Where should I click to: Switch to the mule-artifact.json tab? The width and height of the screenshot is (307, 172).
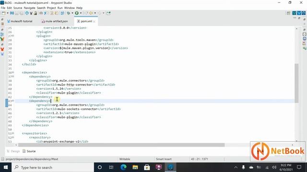pos(55,21)
